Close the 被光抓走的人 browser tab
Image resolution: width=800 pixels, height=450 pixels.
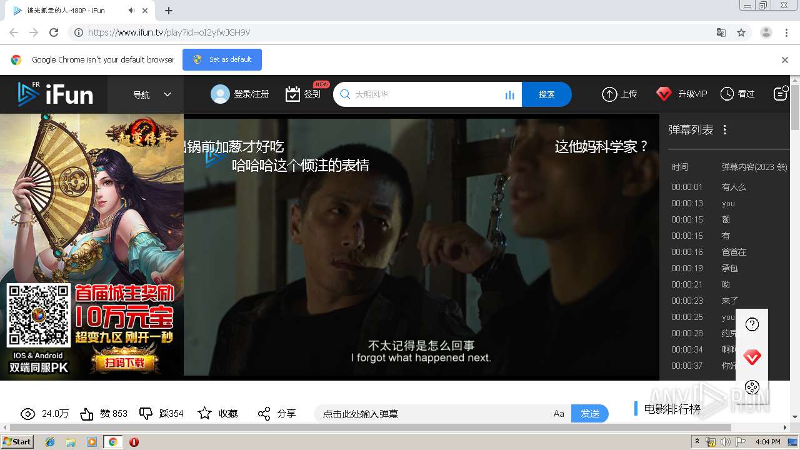[146, 11]
